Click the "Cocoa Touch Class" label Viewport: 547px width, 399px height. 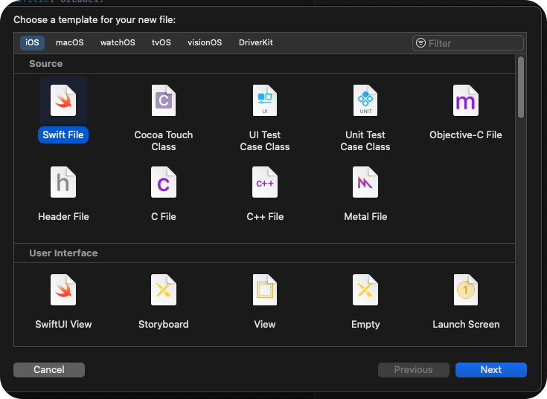(x=164, y=140)
